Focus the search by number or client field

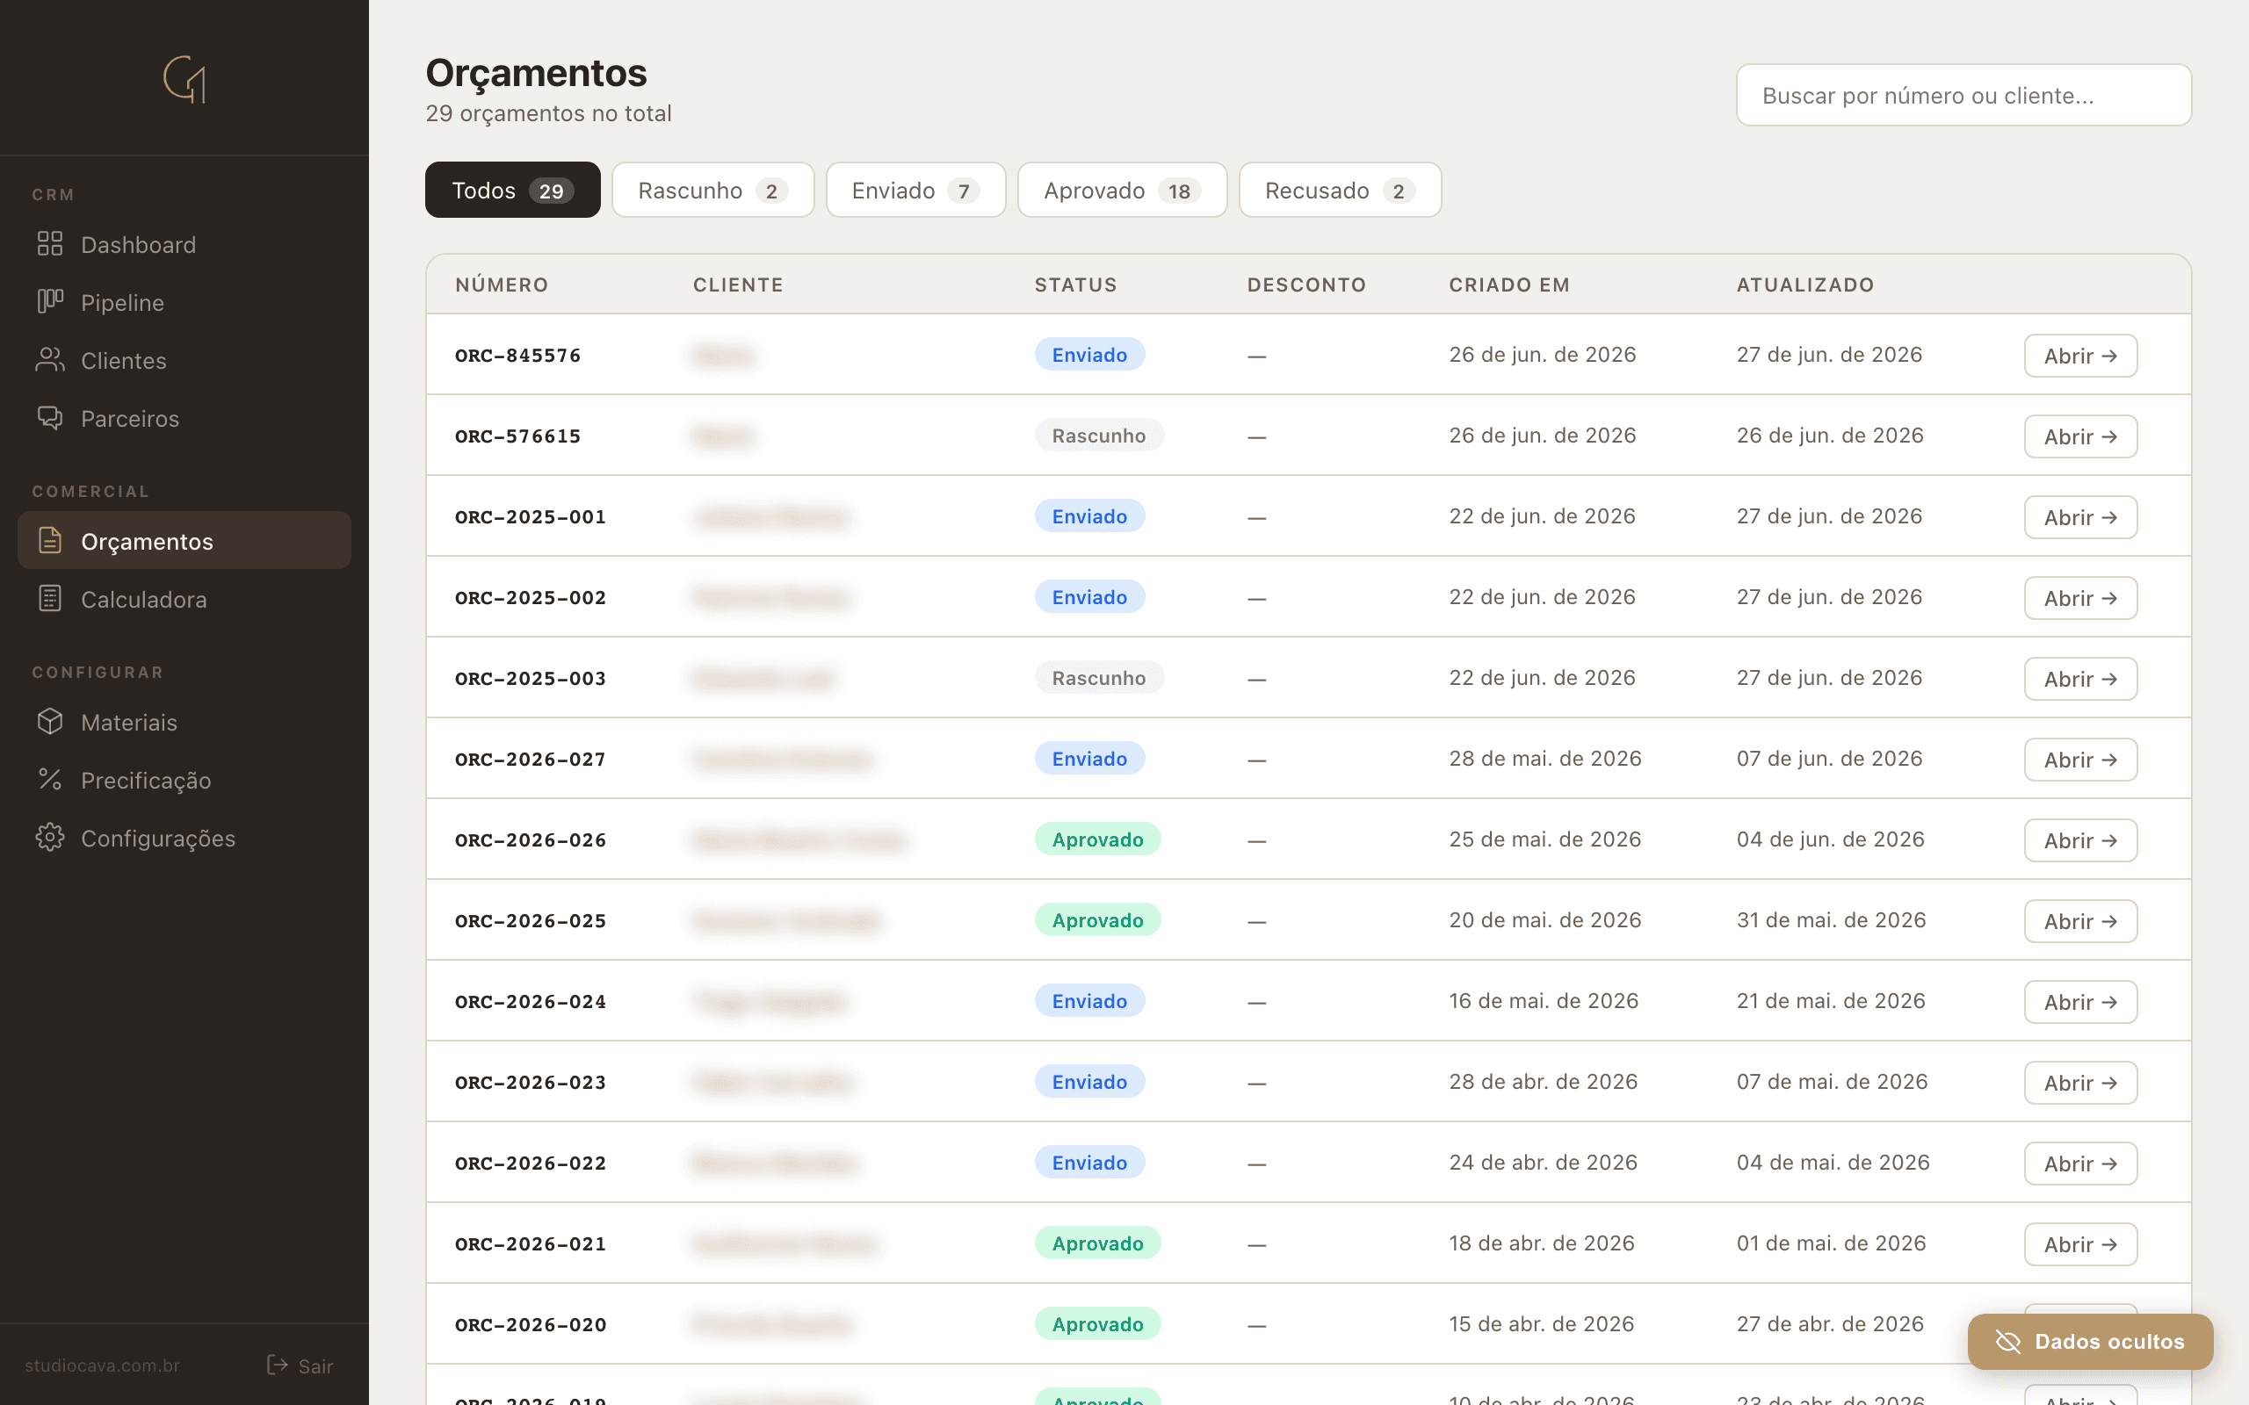(1963, 95)
